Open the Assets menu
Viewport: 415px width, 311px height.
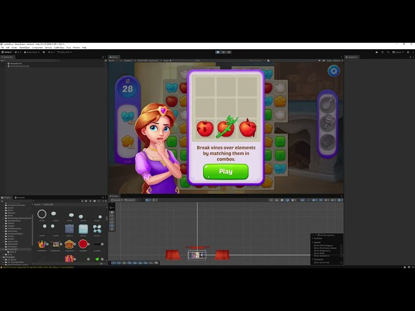pos(14,47)
